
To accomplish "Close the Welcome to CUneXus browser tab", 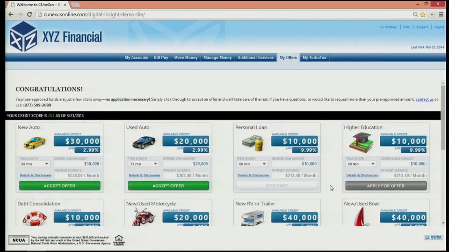I will pos(65,5).
